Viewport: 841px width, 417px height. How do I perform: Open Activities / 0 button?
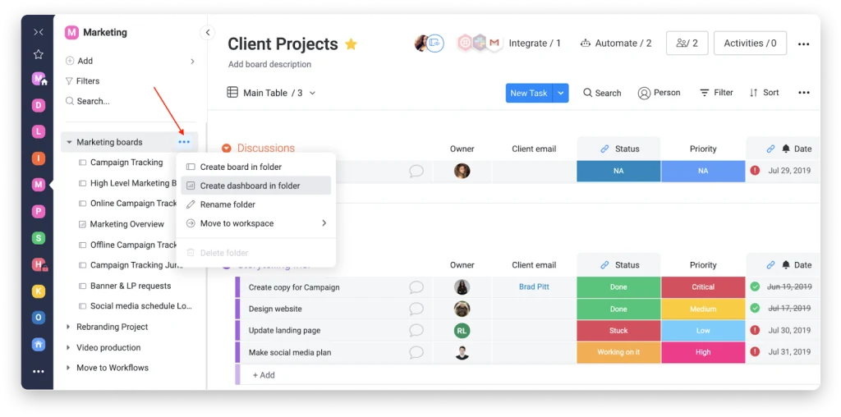[x=750, y=44]
